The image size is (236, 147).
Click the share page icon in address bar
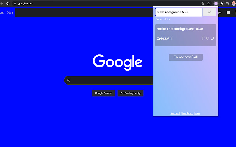[202, 3]
